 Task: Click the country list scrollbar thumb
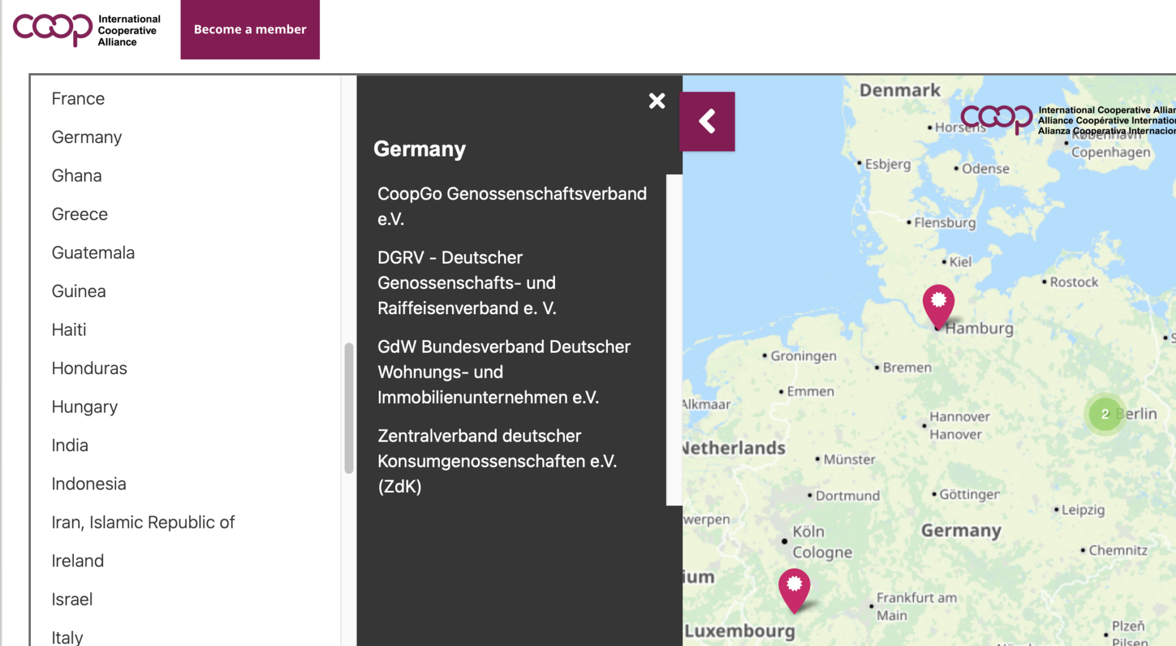pyautogui.click(x=348, y=408)
